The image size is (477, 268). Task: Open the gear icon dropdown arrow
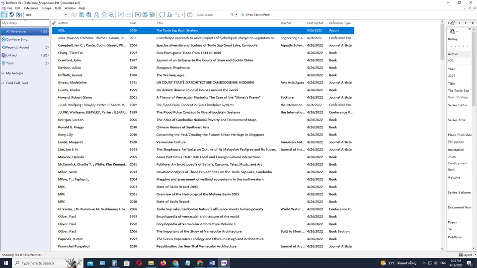457,32
